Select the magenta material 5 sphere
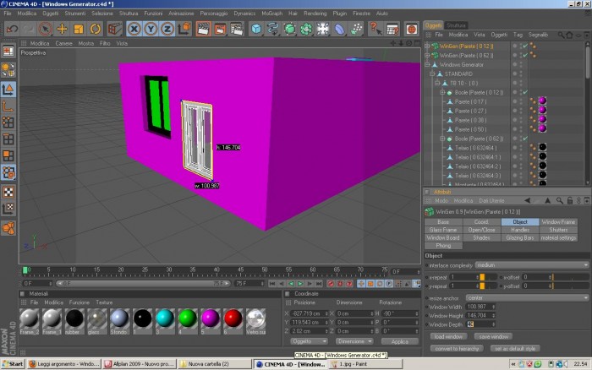This screenshot has height=370, width=592. [211, 318]
